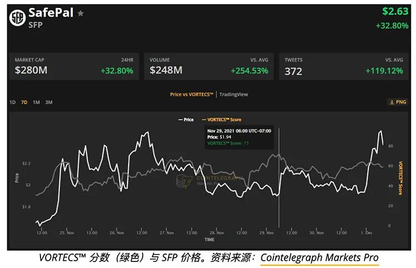Click the 372 tweets count
This screenshot has width=416, height=268.
293,71
